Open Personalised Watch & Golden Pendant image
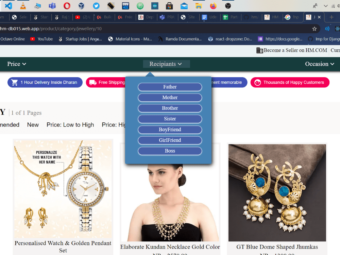 (63, 189)
